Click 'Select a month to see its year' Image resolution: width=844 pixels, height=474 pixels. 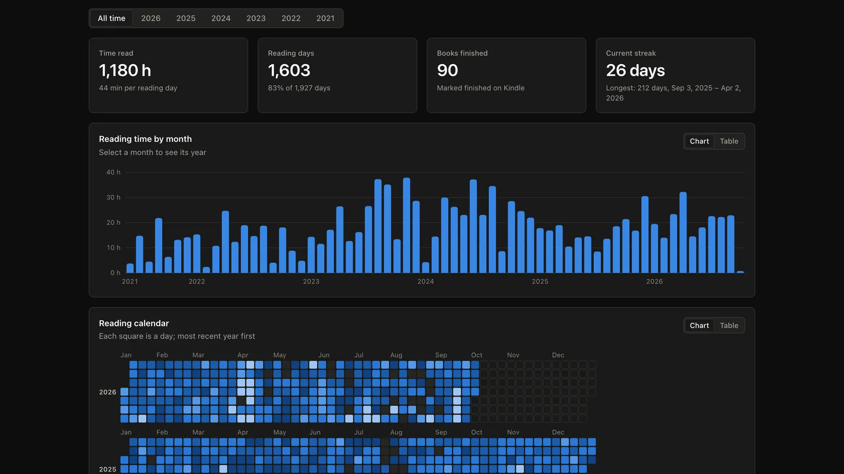pos(152,152)
